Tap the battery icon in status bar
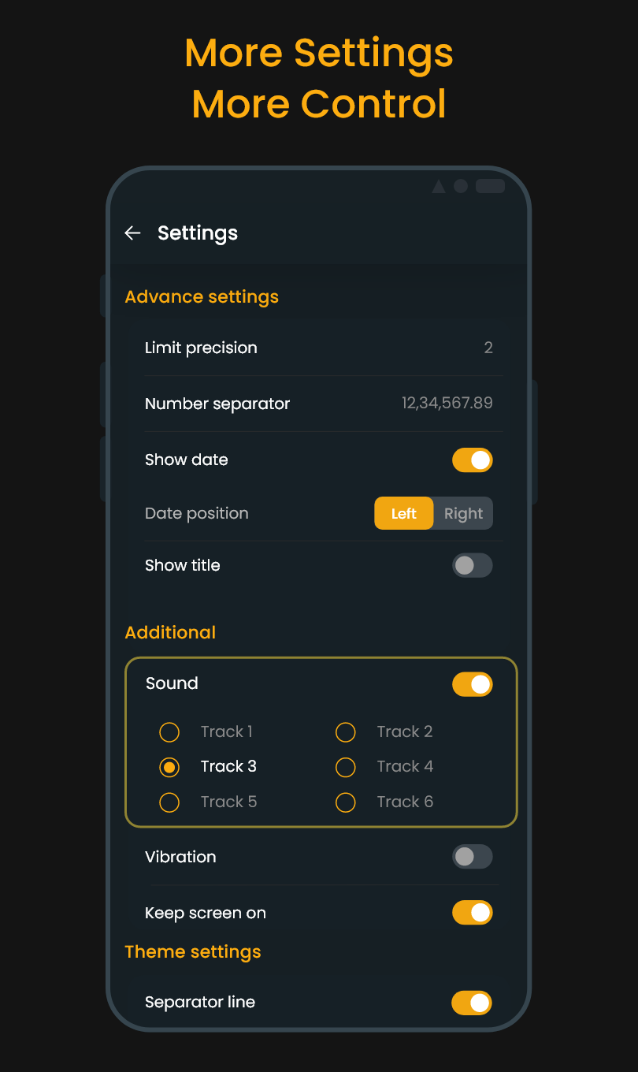 (x=490, y=186)
